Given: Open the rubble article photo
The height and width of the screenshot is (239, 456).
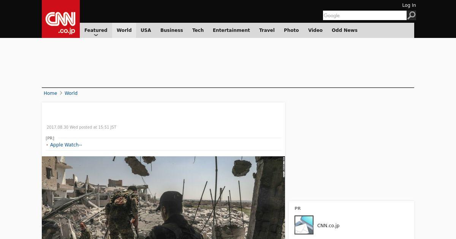Looking at the screenshot, I should [163, 198].
